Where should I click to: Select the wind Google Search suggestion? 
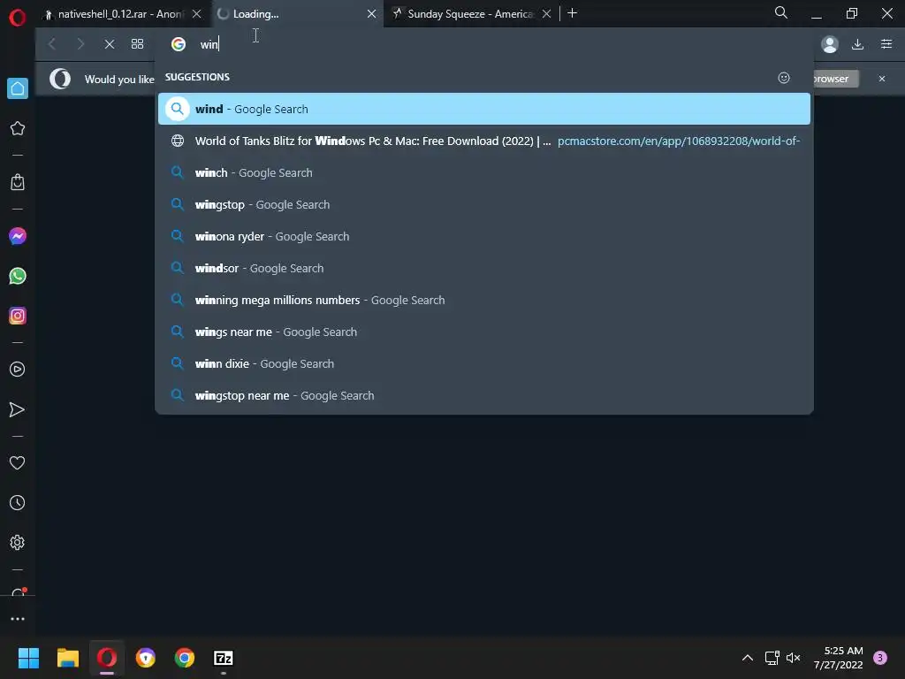tap(483, 109)
